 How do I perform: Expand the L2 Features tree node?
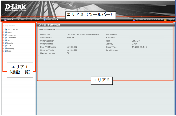3,38
